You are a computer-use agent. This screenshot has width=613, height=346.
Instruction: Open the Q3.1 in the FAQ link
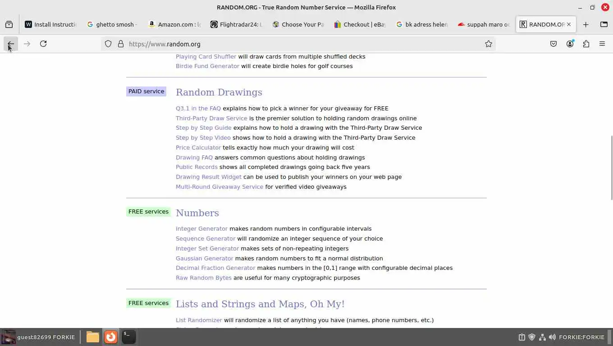(x=198, y=108)
